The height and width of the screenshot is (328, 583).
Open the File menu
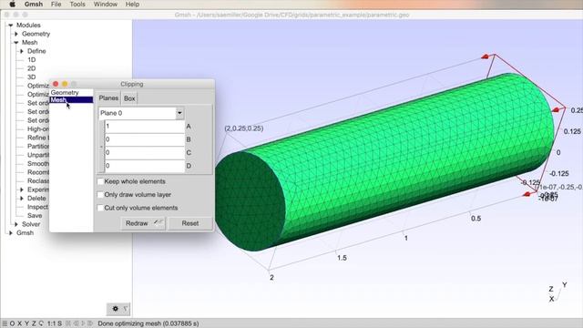(56, 5)
